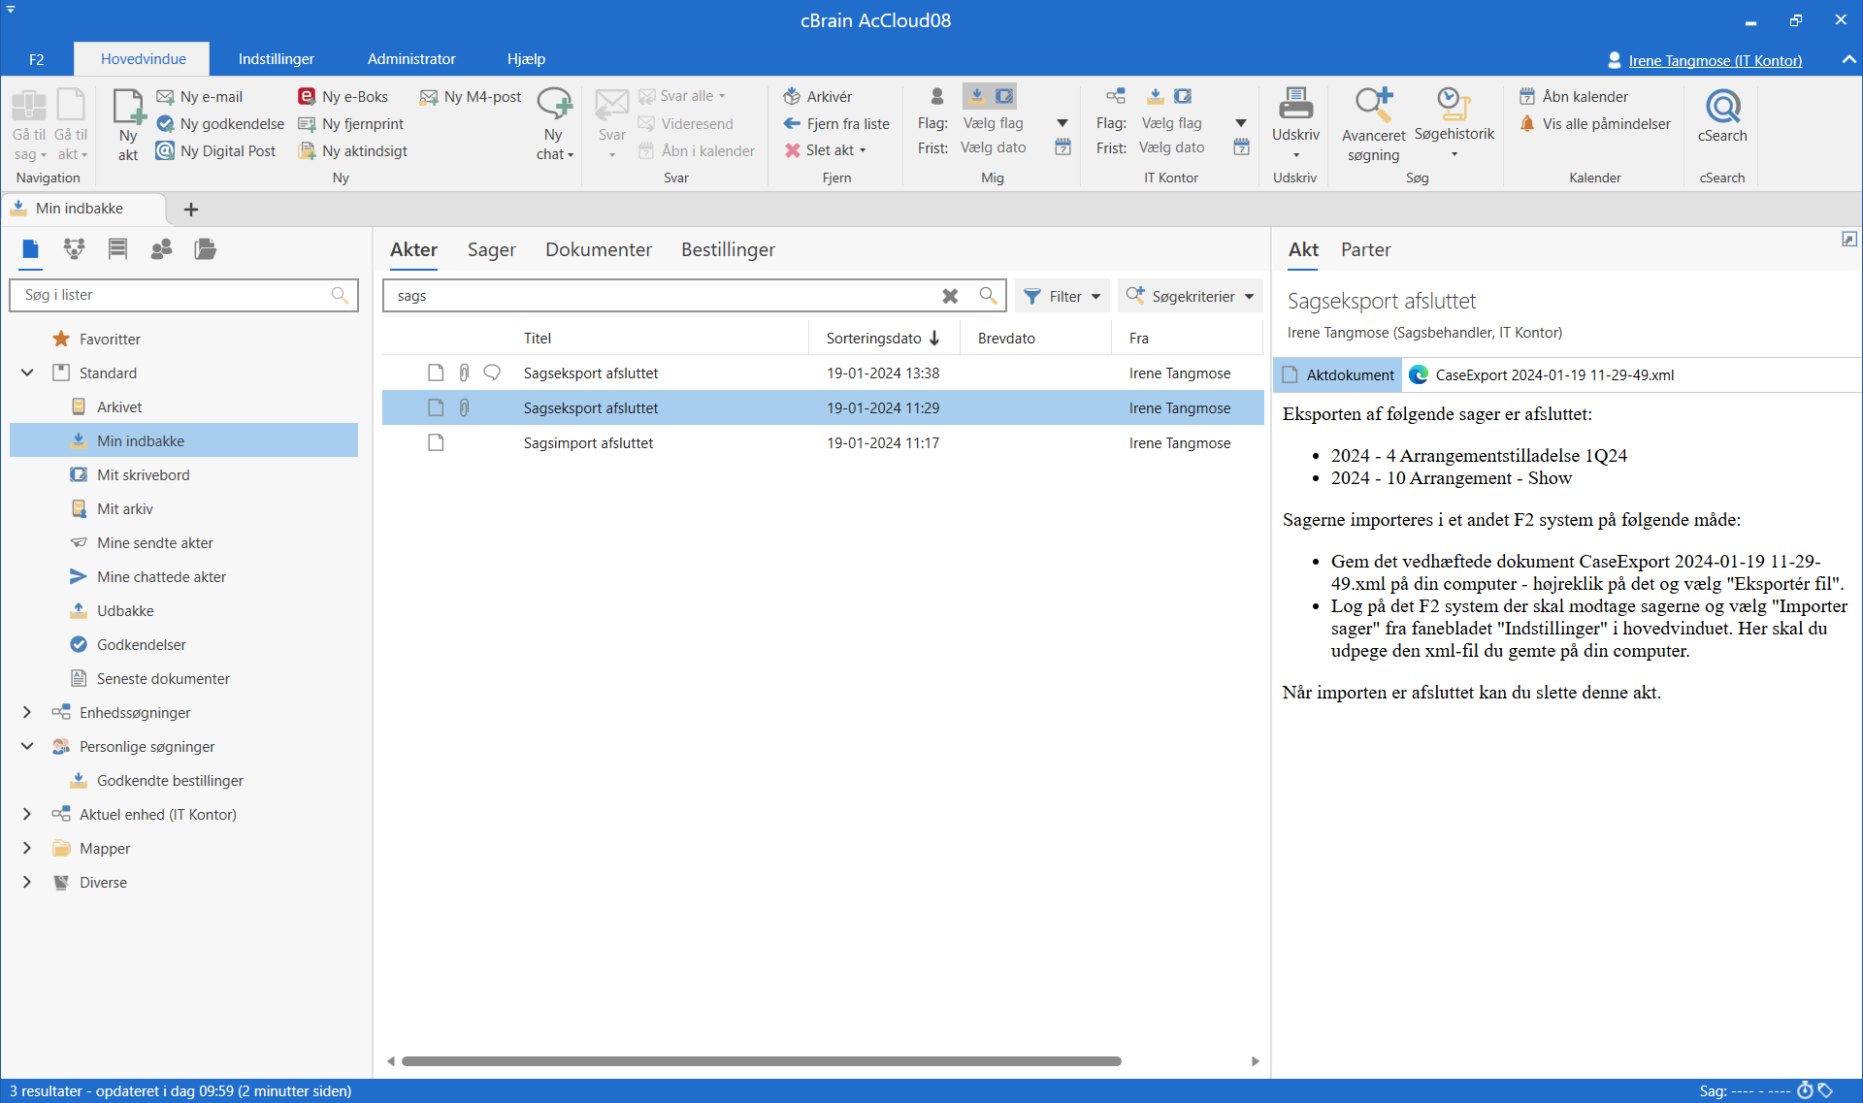This screenshot has height=1103, width=1863.
Task: Open the Søgekriterier dropdown
Action: 1190,296
